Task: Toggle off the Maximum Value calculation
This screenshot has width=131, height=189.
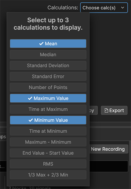Action: click(48, 98)
